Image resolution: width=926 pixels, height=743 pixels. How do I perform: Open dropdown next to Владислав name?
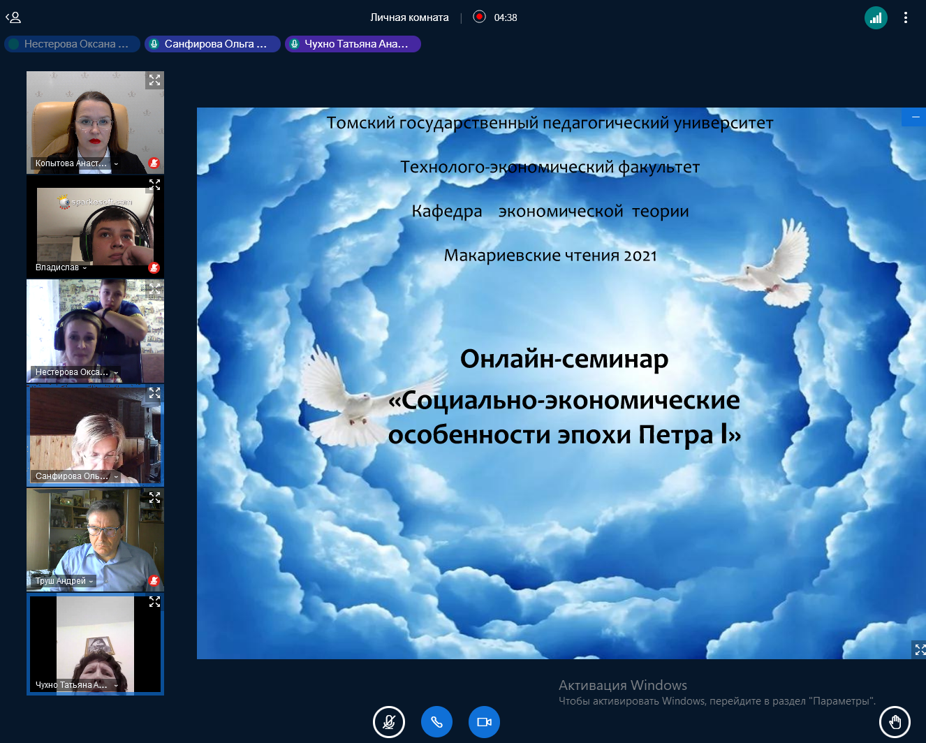(85, 267)
